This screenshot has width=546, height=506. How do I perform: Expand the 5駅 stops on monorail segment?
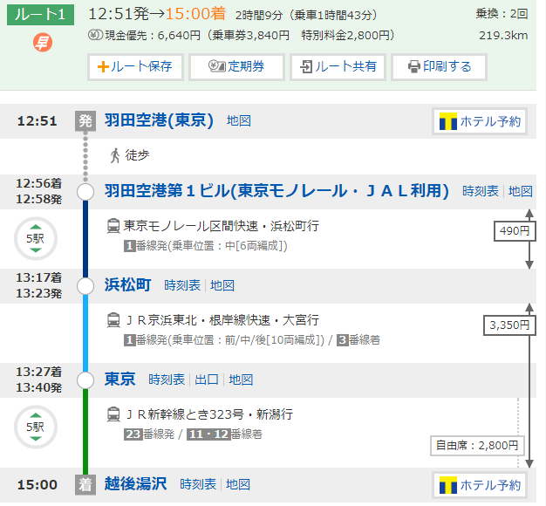click(x=36, y=238)
